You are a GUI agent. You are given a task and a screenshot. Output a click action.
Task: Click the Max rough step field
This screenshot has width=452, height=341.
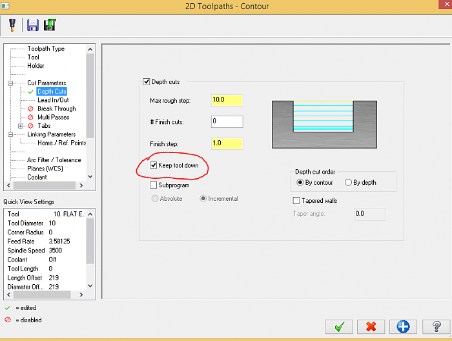[x=227, y=100]
